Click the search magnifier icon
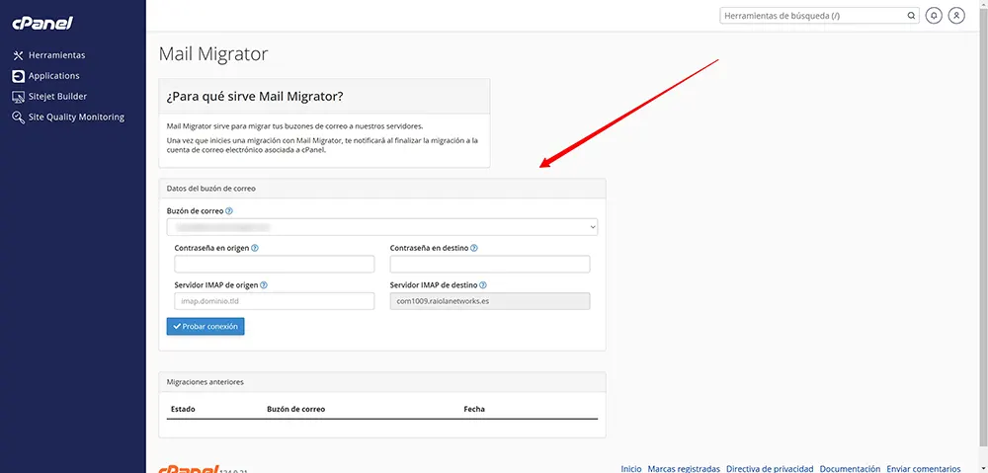Viewport: 988px width, 473px height. click(911, 16)
